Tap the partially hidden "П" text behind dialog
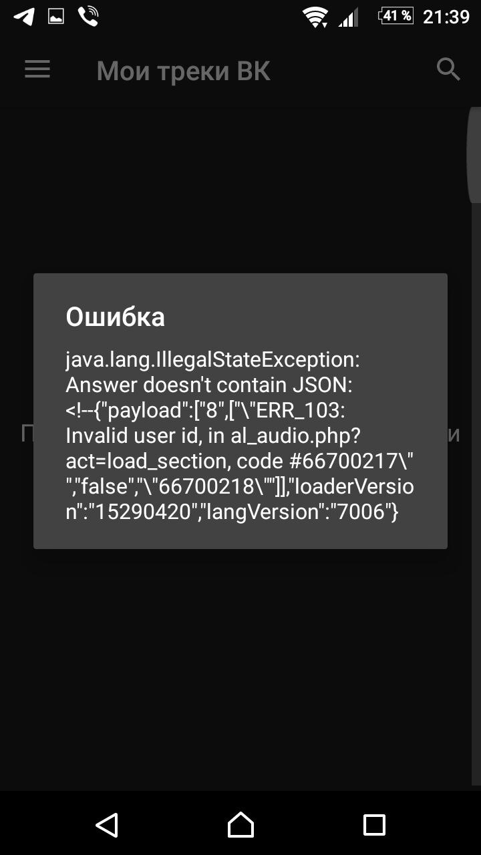481x855 pixels. 27,434
